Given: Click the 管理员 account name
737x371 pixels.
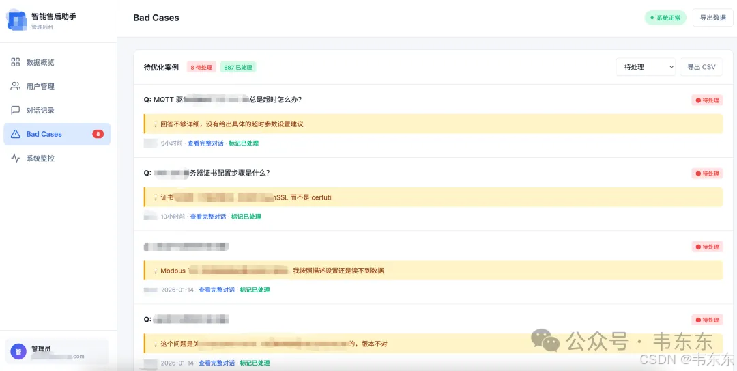Looking at the screenshot, I should 41,348.
